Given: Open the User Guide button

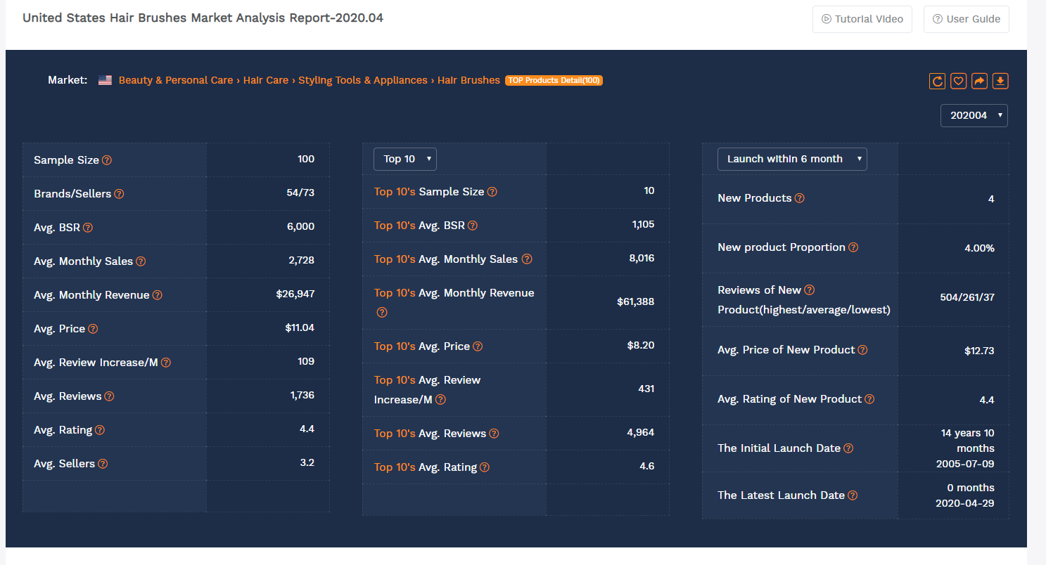Looking at the screenshot, I should point(966,19).
